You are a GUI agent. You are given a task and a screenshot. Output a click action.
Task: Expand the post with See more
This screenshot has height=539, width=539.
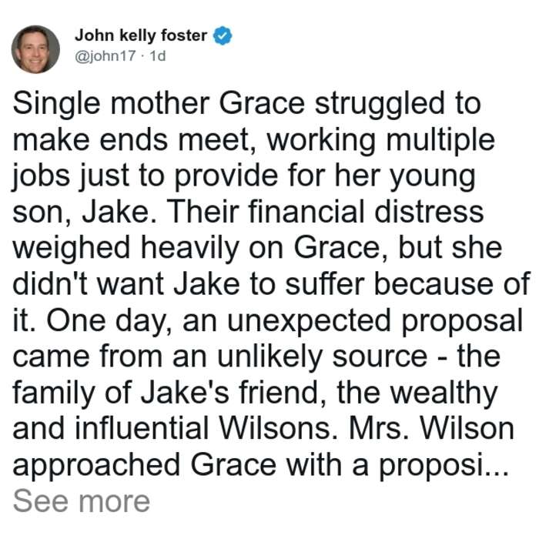tap(81, 501)
